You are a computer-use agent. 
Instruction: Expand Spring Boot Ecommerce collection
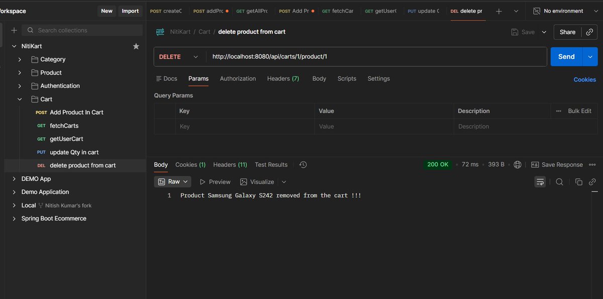click(x=14, y=219)
